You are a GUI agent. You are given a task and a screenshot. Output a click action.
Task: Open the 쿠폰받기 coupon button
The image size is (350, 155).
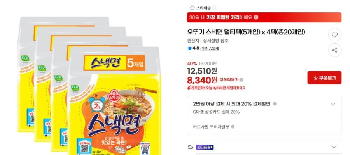tap(324, 77)
